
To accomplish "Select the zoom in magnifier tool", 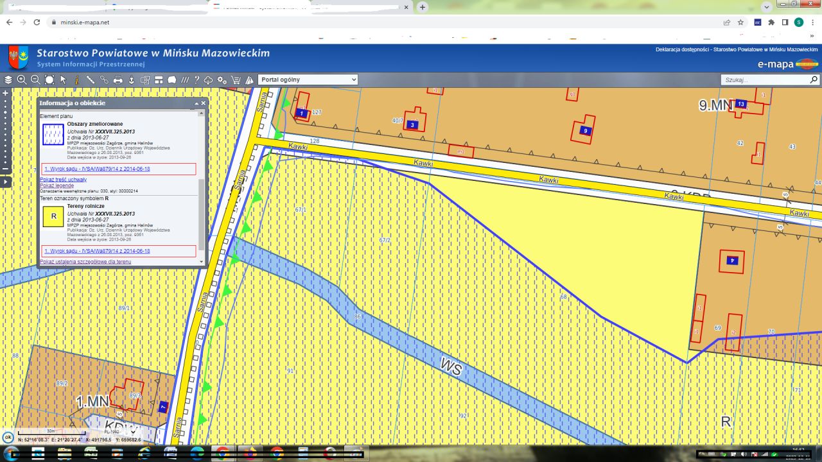I will [x=22, y=80].
